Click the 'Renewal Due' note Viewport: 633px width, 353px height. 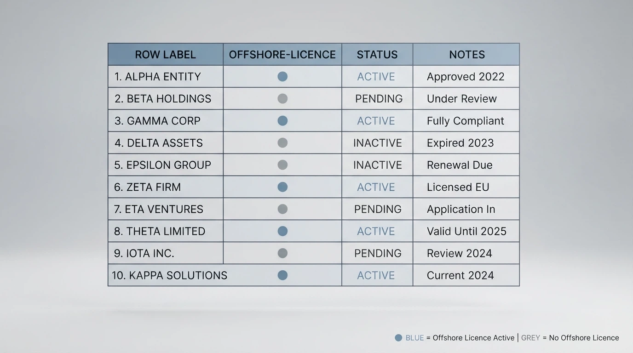click(x=460, y=165)
